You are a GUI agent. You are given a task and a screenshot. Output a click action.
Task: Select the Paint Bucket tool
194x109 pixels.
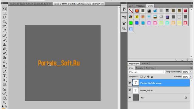pyautogui.click(x=5, y=58)
